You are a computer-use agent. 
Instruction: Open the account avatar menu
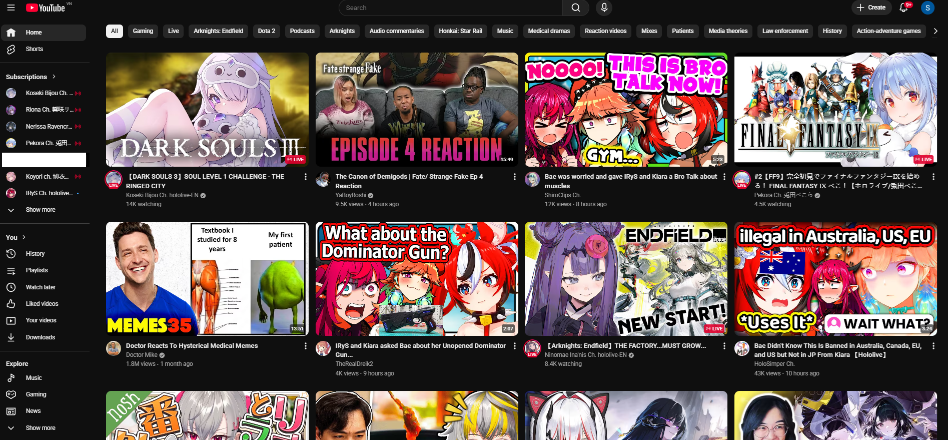click(927, 8)
